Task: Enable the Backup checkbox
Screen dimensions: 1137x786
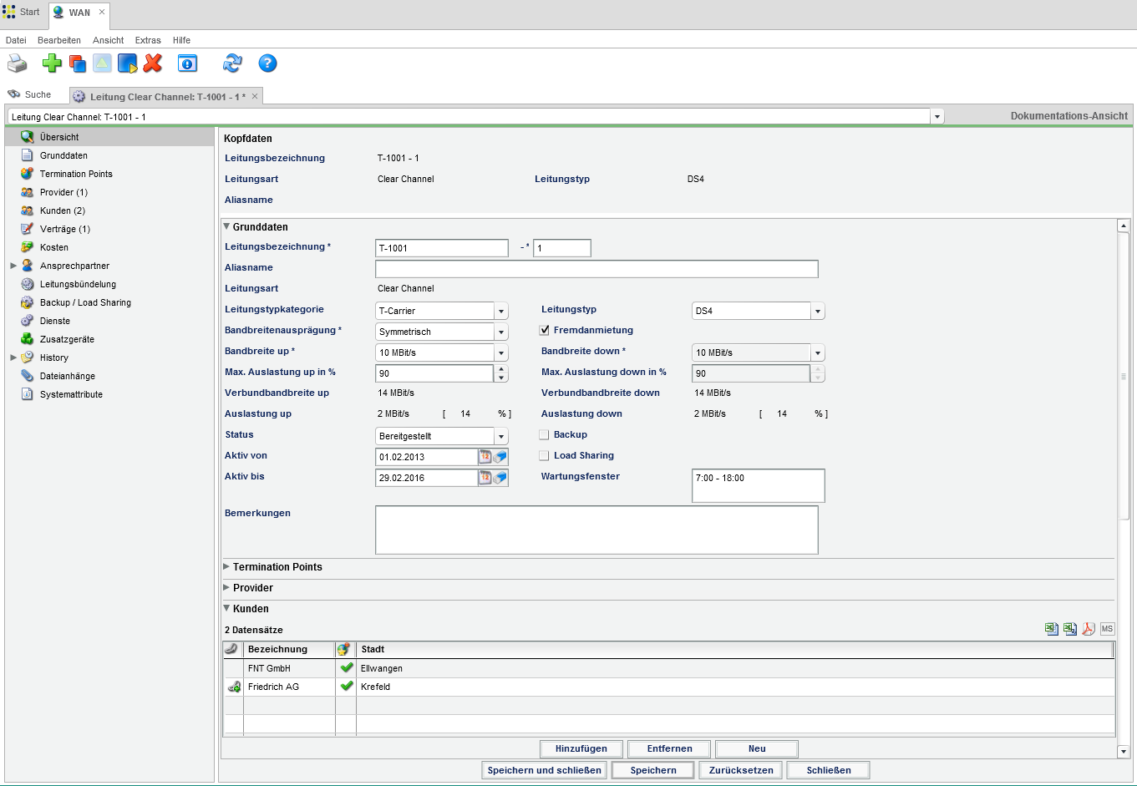Action: 544,434
